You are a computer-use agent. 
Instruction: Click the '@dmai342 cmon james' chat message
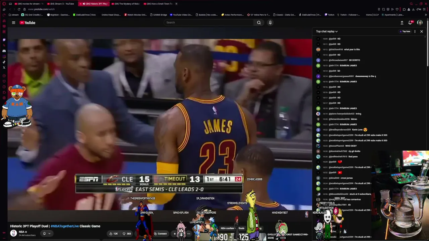[x=335, y=178]
